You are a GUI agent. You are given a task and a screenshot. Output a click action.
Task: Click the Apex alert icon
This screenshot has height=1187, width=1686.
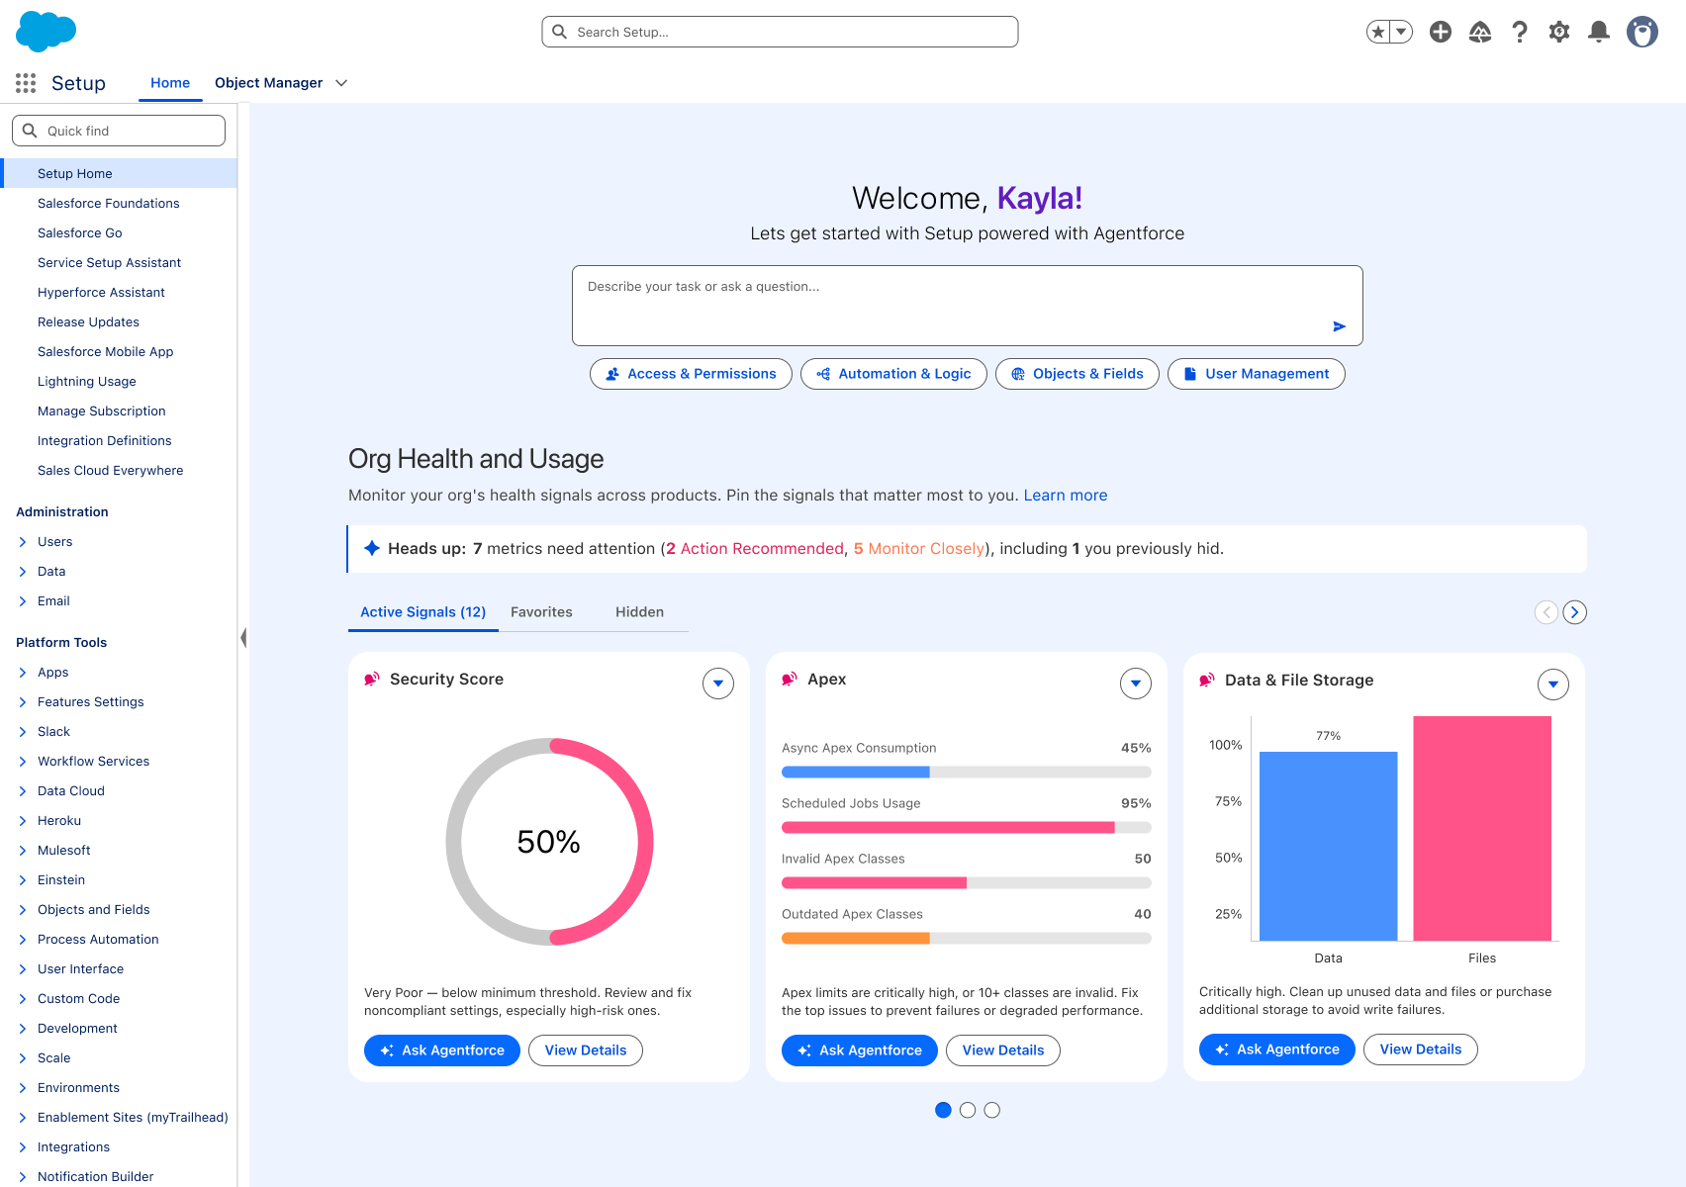(790, 680)
